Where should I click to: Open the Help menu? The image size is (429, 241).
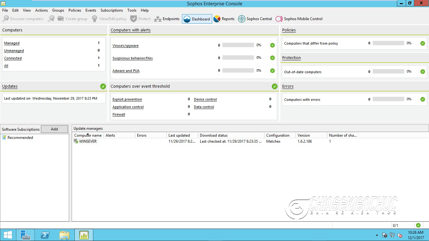click(145, 10)
